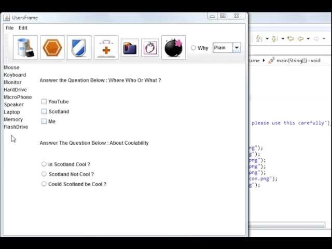Screen dimensions: 332x249
Task: Click the main method icon in Eclipse breadcrumb
Action: pyautogui.click(x=271, y=60)
